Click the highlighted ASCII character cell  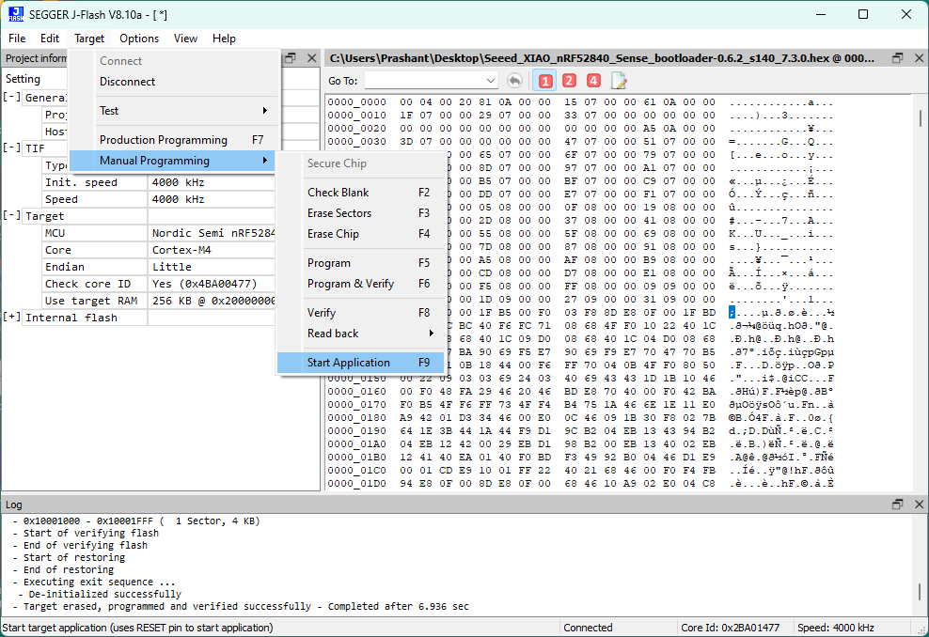click(732, 313)
